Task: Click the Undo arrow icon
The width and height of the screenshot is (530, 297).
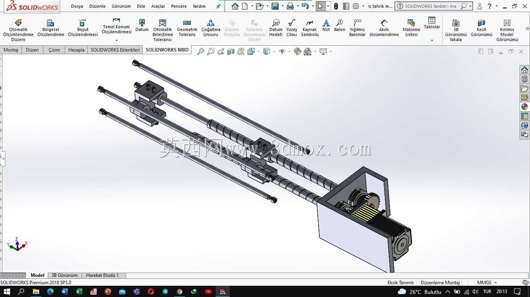Action: point(305,6)
